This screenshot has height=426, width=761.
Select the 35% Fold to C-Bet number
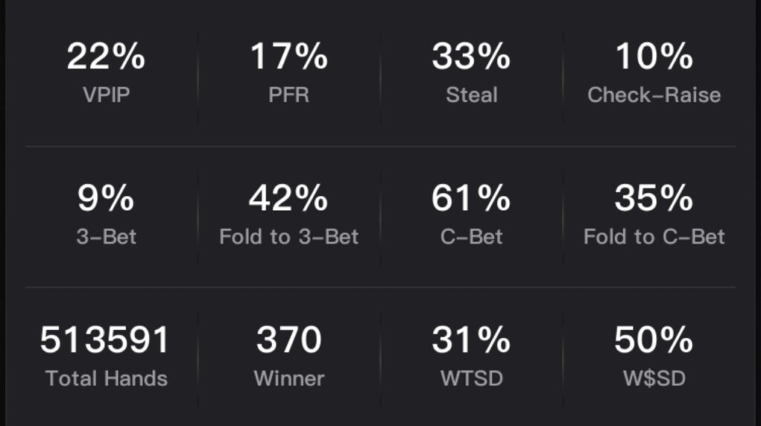point(654,199)
